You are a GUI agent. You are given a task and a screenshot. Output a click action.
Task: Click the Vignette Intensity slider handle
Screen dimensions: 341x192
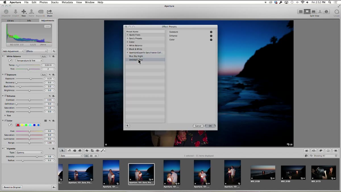(37, 156)
